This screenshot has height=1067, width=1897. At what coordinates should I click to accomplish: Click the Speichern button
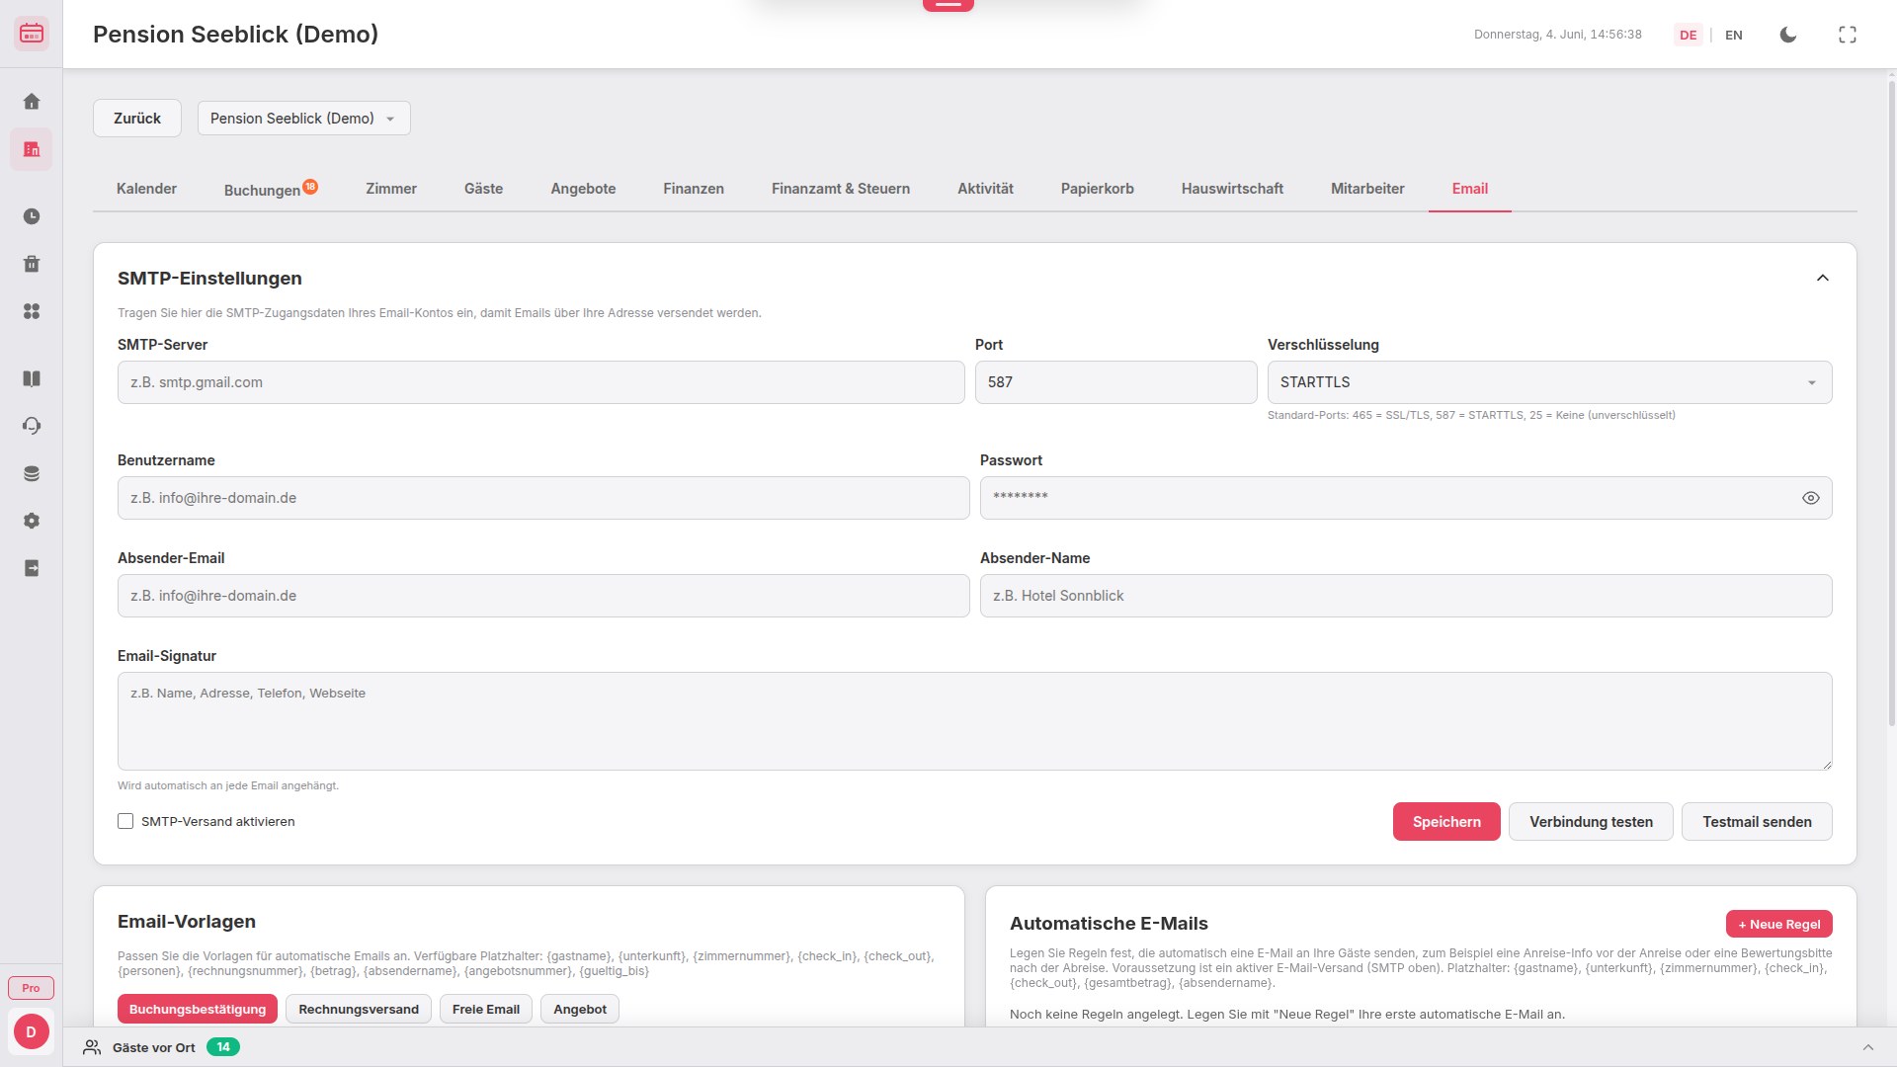point(1446,822)
